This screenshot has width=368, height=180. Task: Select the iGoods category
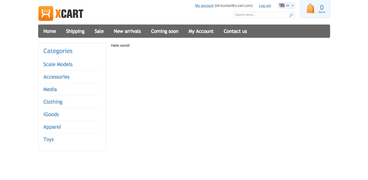(x=51, y=115)
